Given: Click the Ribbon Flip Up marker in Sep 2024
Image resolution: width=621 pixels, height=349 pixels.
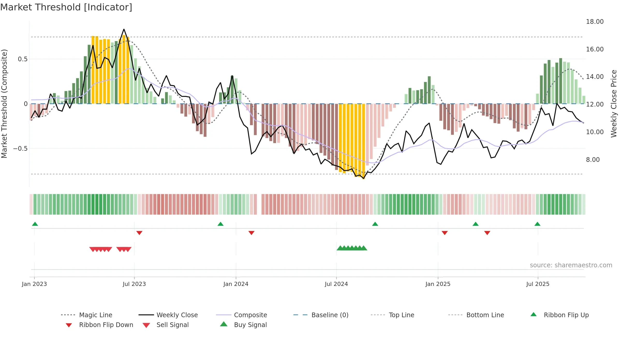Looking at the screenshot, I should pos(375,224).
